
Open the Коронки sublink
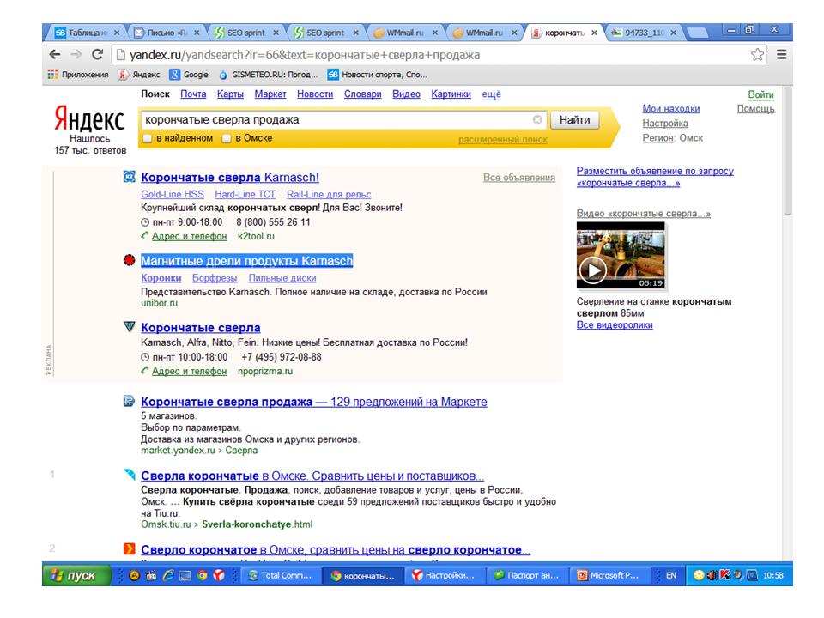(161, 278)
